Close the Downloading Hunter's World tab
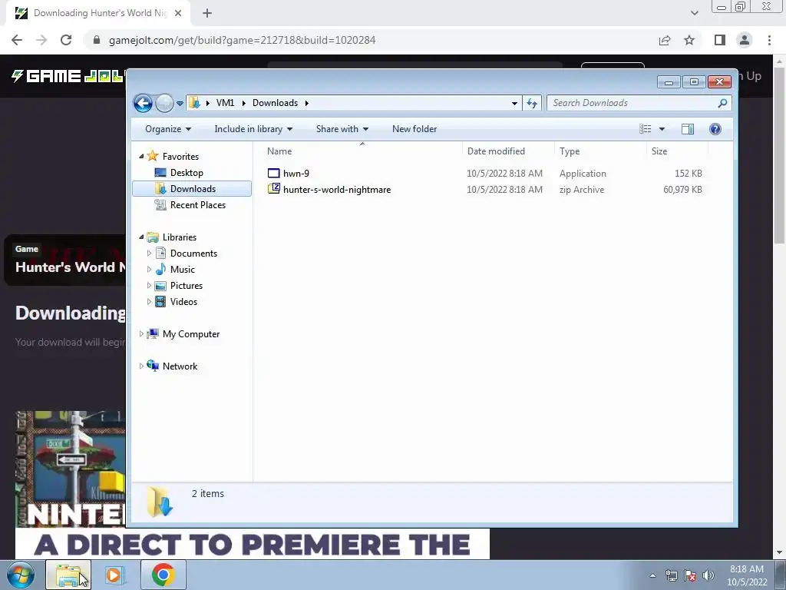Screen dimensions: 786x590 coord(178,13)
